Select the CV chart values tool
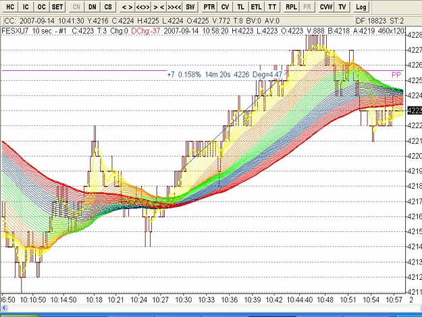Image resolution: width=422 pixels, height=317 pixels. [225, 7]
